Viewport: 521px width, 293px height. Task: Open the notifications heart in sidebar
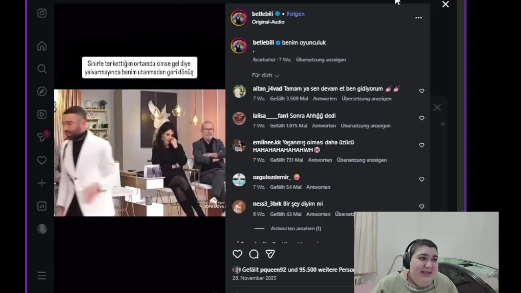(x=42, y=160)
